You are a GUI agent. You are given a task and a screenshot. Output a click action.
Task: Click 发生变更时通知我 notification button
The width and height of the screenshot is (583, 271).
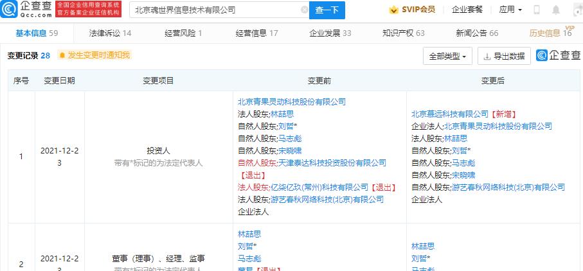(x=94, y=55)
